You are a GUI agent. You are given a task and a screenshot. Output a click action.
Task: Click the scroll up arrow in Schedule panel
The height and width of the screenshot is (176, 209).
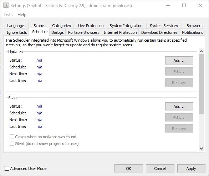pos(201,51)
